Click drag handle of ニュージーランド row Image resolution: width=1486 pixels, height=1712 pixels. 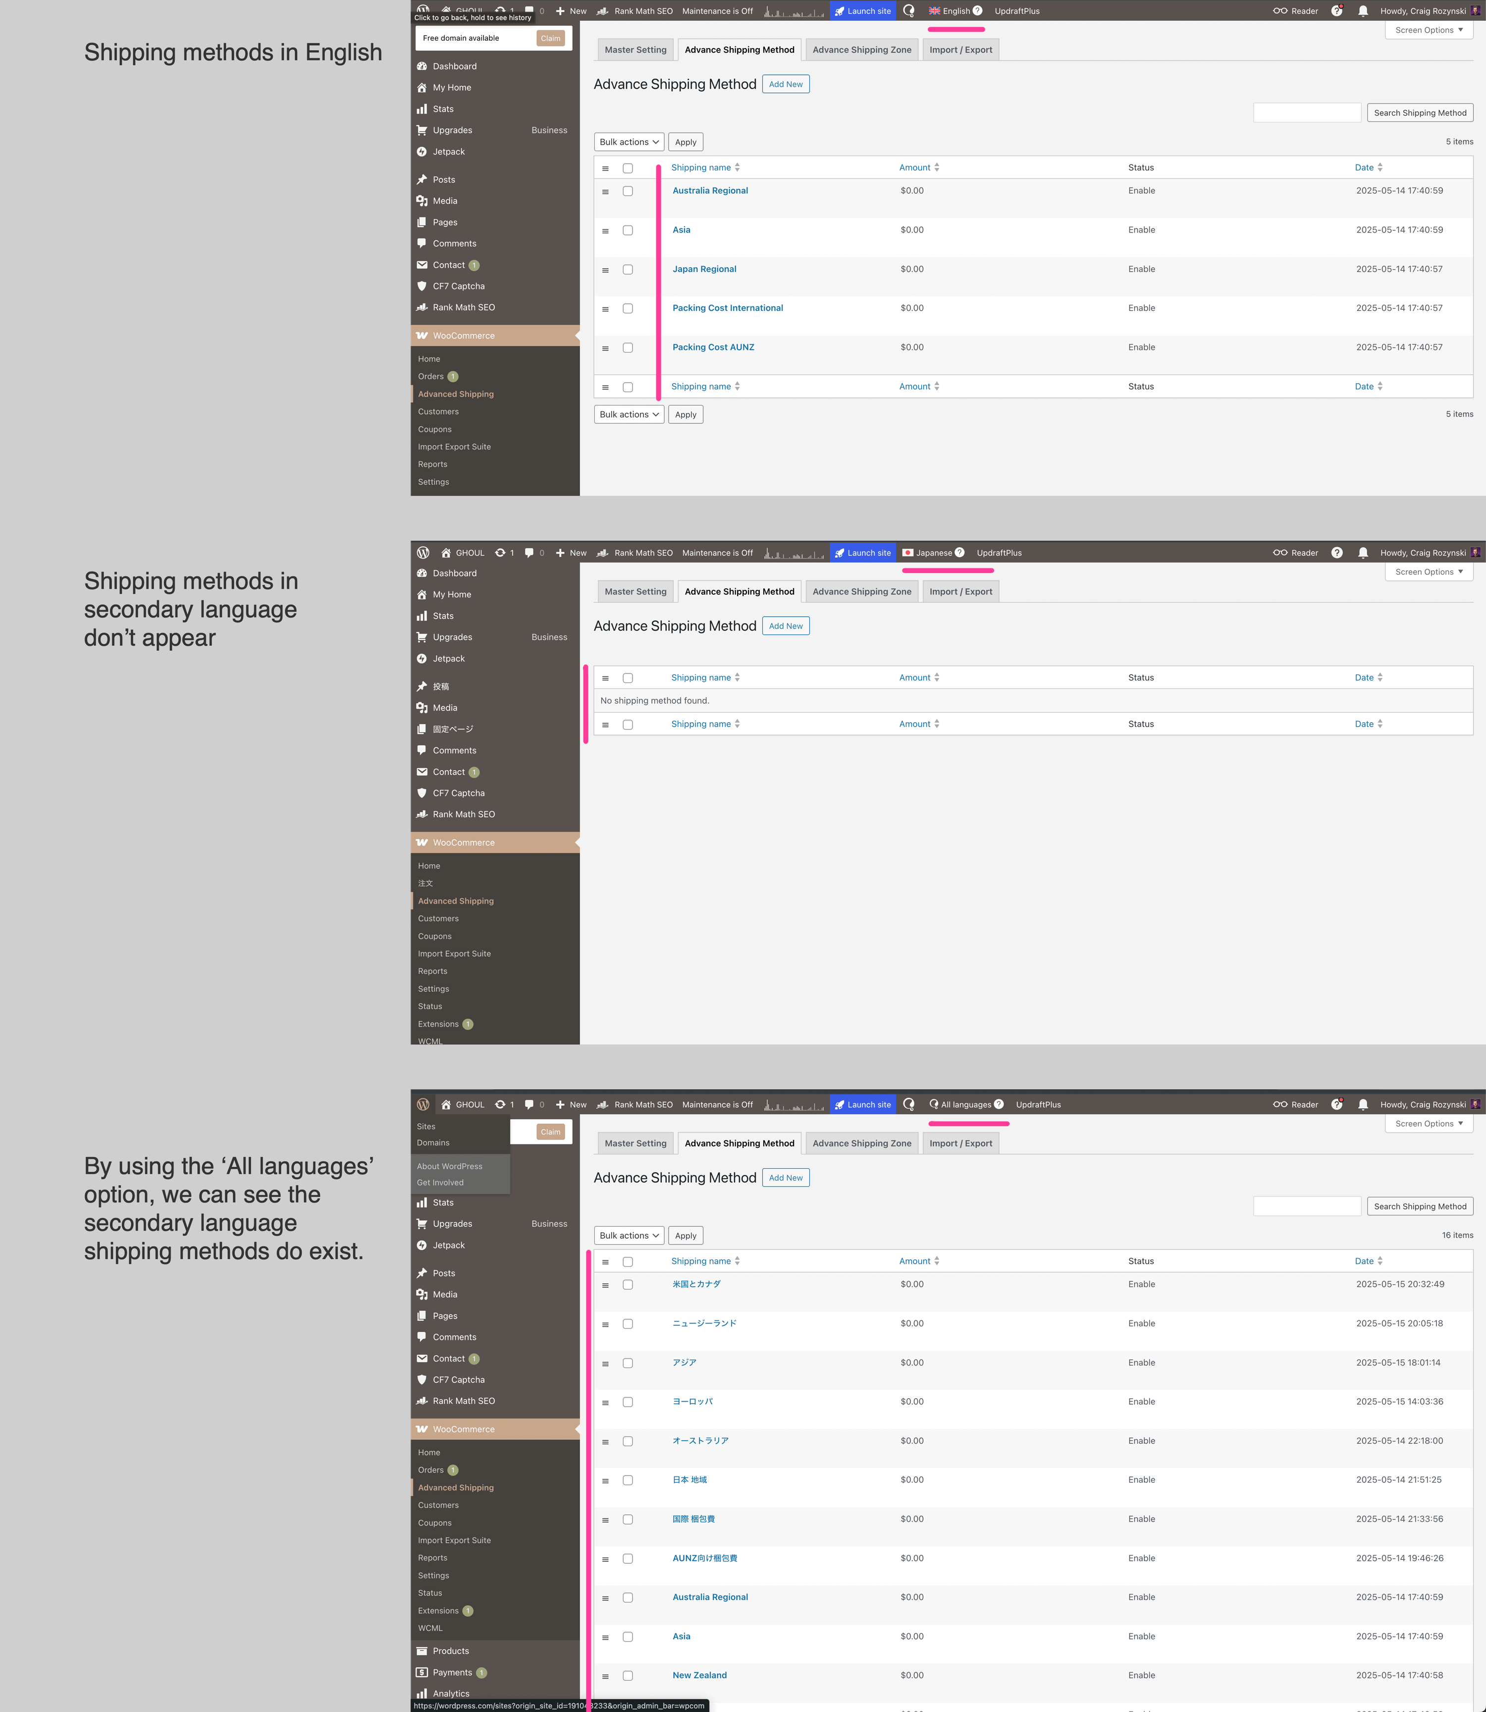(x=605, y=1324)
